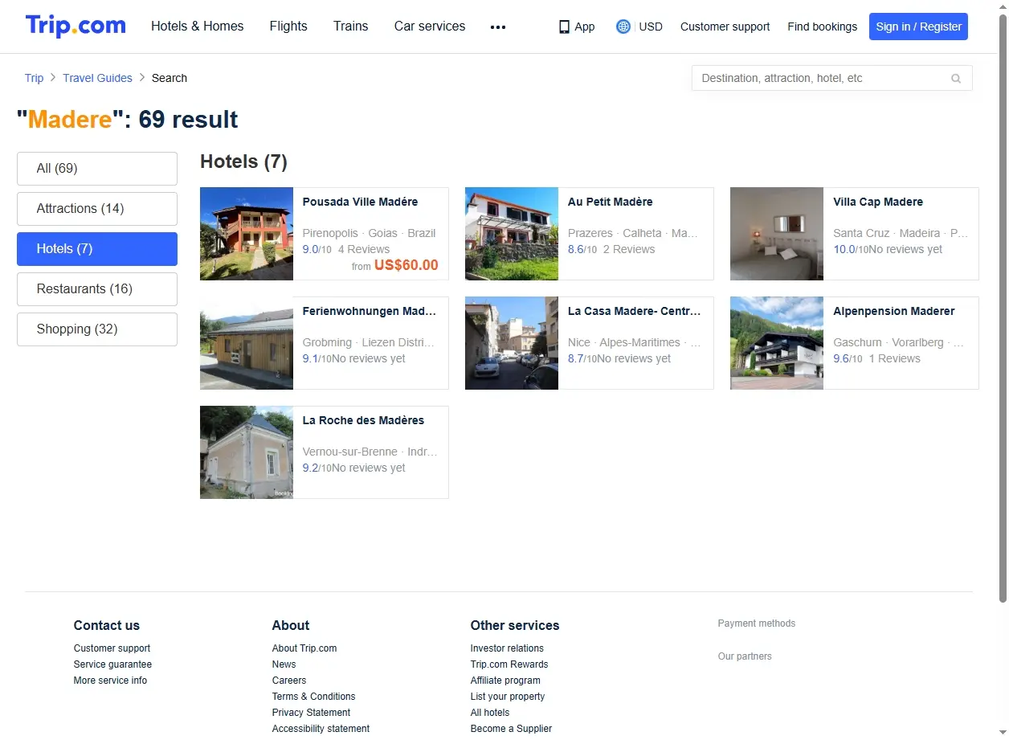Screen dimensions: 1009x740
Task: Click the search magnifier icon
Action: click(x=956, y=79)
